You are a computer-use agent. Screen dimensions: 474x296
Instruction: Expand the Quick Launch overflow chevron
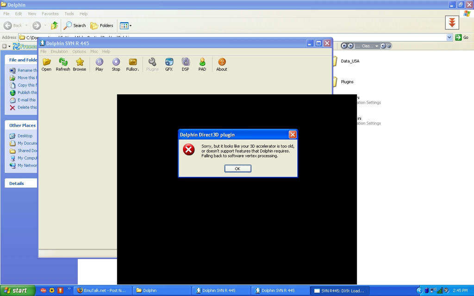point(69,289)
